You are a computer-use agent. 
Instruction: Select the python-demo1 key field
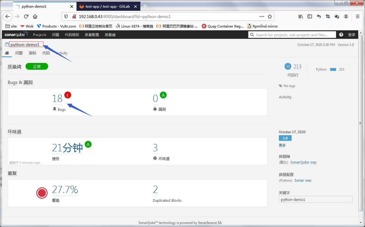316,199
